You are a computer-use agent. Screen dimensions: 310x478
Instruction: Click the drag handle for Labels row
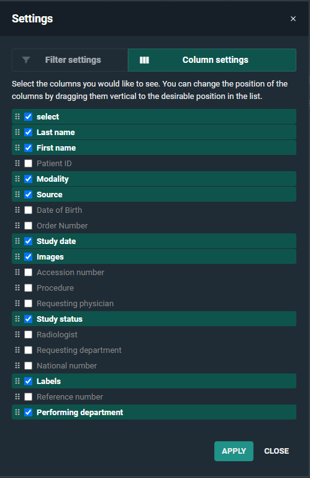(17, 381)
